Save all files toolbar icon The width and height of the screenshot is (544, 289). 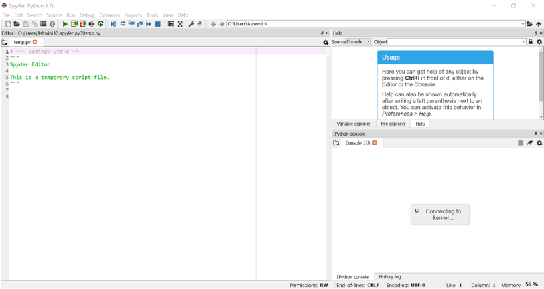[35, 24]
